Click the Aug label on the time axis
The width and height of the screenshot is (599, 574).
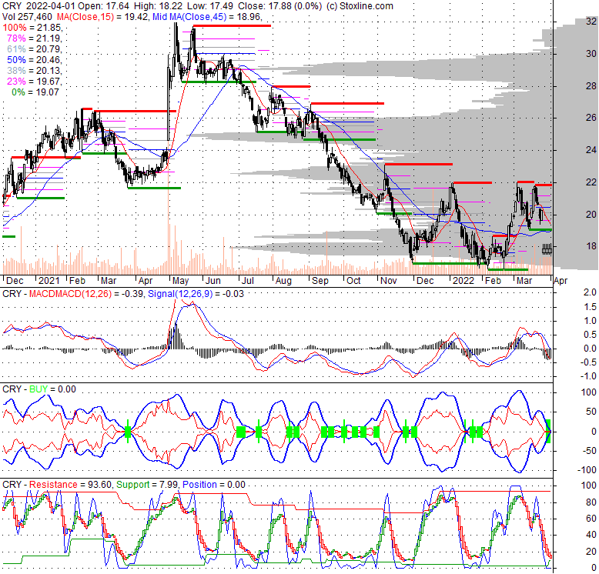pos(283,281)
